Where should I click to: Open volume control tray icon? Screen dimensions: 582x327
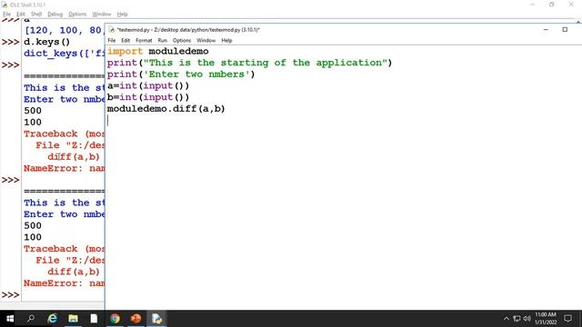527,319
